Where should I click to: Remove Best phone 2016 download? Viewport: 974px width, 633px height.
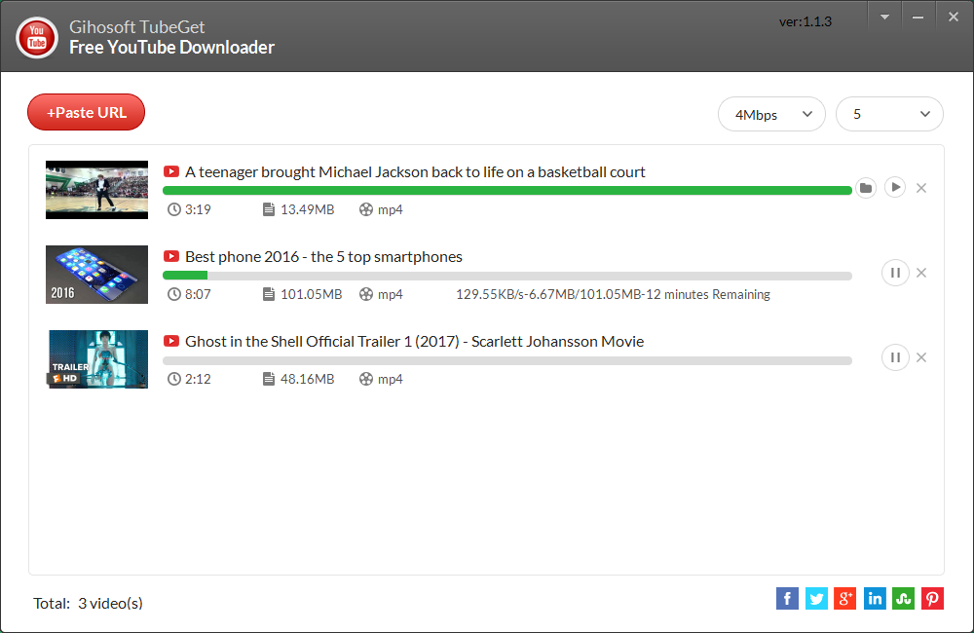coord(921,273)
